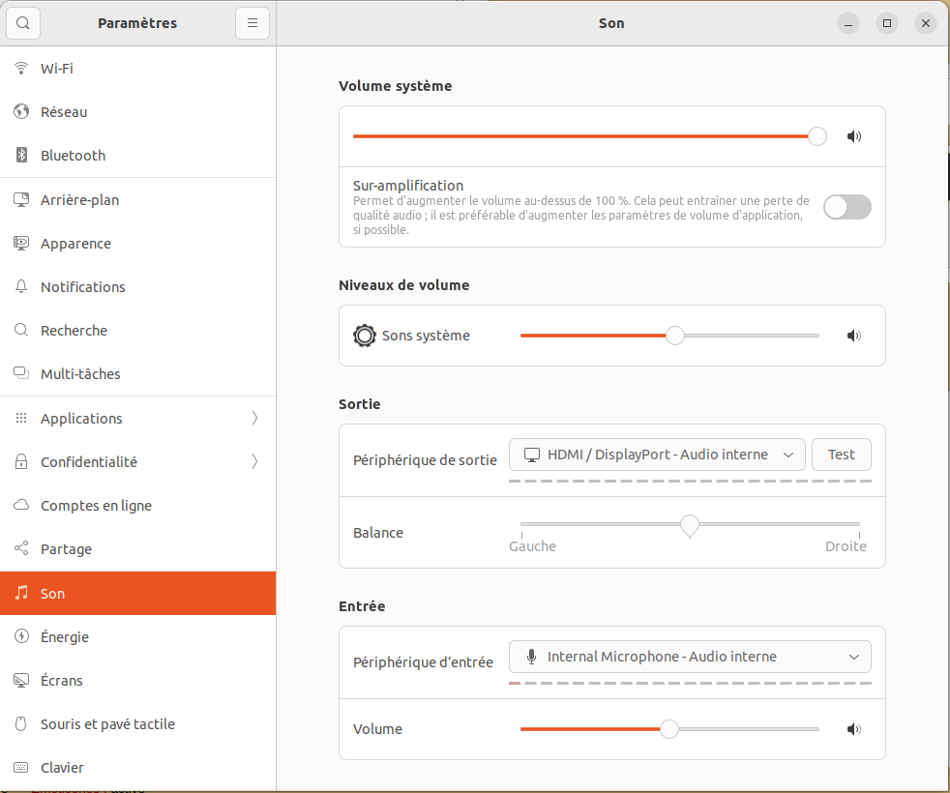Image resolution: width=950 pixels, height=793 pixels.
Task: Click the Test output button
Action: (841, 455)
